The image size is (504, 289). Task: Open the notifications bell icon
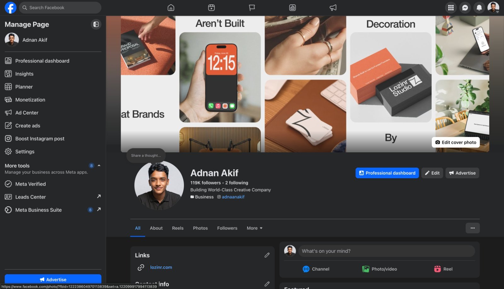[x=479, y=8]
